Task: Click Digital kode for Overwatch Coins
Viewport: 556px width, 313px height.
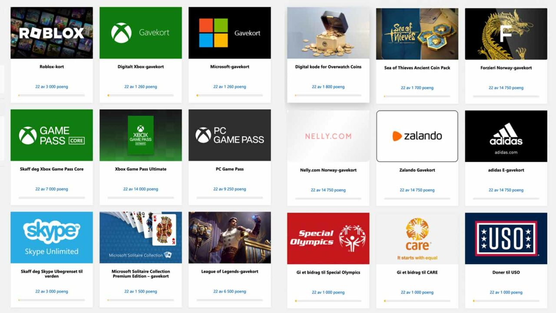Action: pos(328,67)
